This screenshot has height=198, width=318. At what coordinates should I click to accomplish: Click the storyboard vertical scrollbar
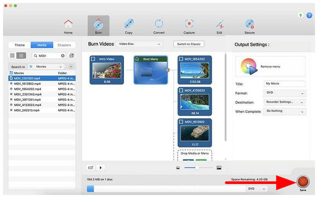pos(225,97)
